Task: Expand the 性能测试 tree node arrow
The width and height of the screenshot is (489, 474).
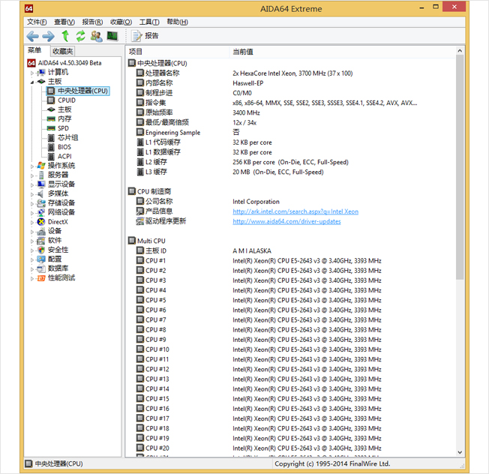Action: pos(31,278)
